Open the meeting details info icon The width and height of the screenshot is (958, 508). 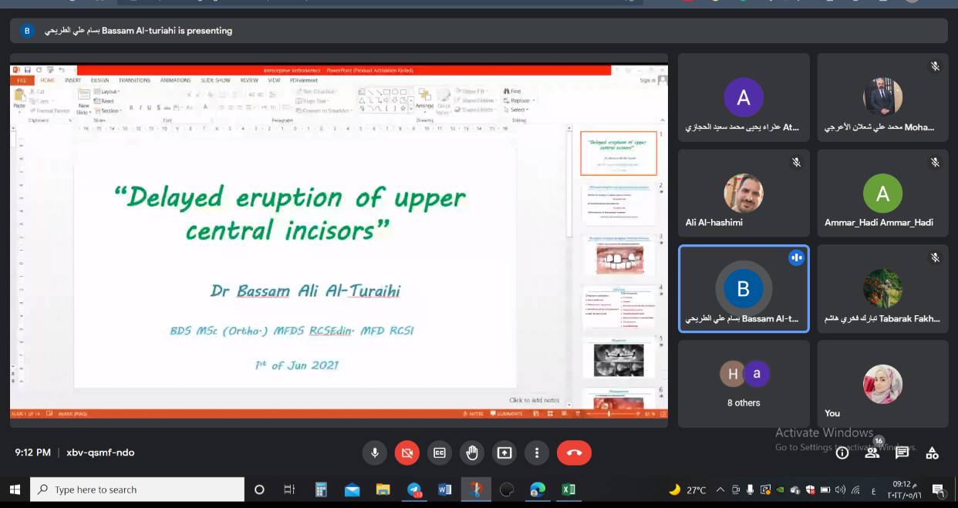(842, 453)
